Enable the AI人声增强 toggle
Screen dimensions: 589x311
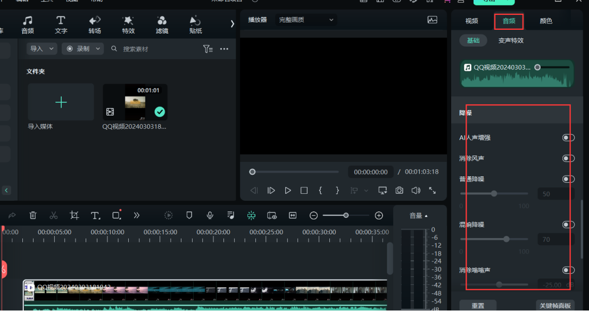[568, 138]
